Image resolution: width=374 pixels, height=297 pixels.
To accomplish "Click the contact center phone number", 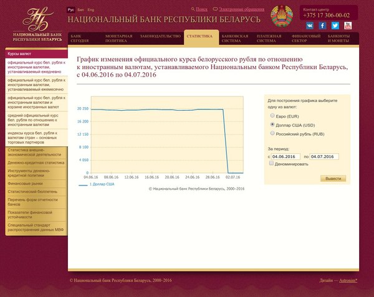I will 326,16.
